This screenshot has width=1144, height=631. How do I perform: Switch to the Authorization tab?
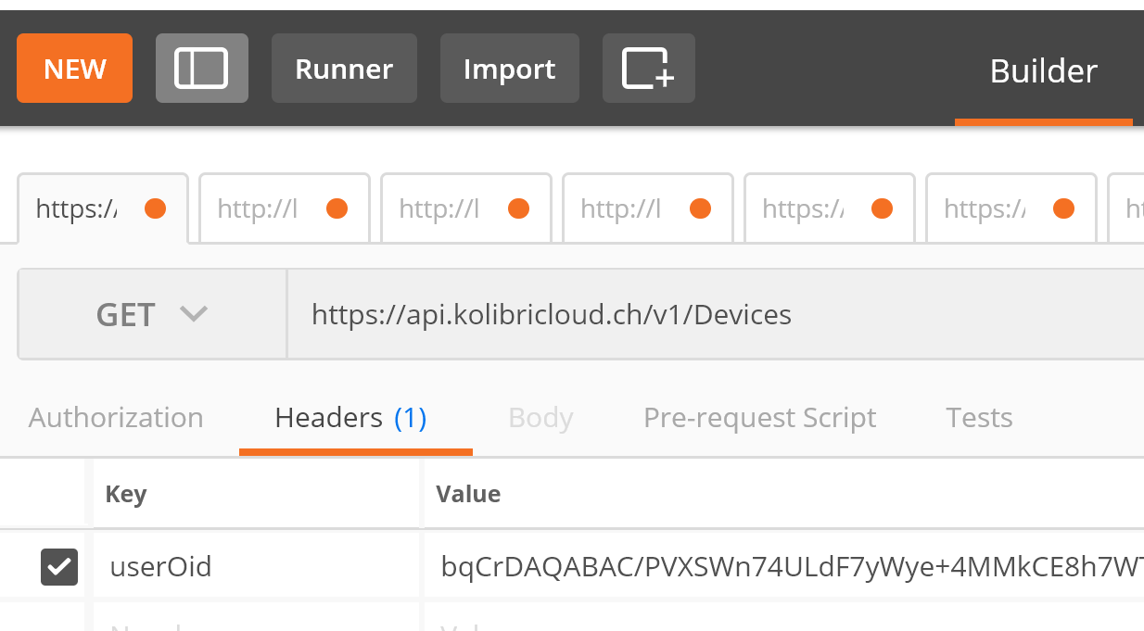coord(116,418)
